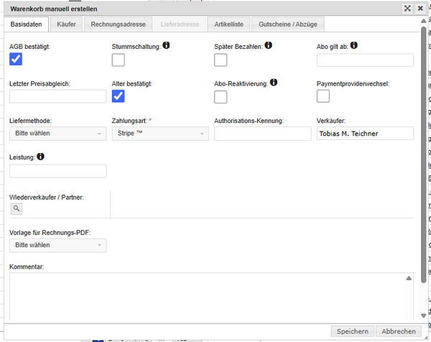This screenshot has height=342, width=431.
Task: Switch to the Käufer tab
Action: pyautogui.click(x=66, y=24)
